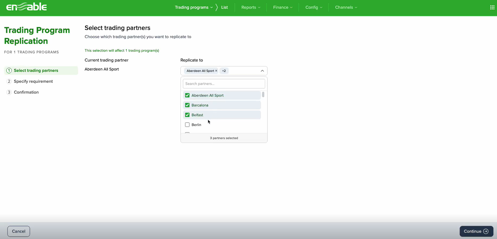Screen dimensions: 497x239
Task: Click the Cancel button
Action: (19, 231)
